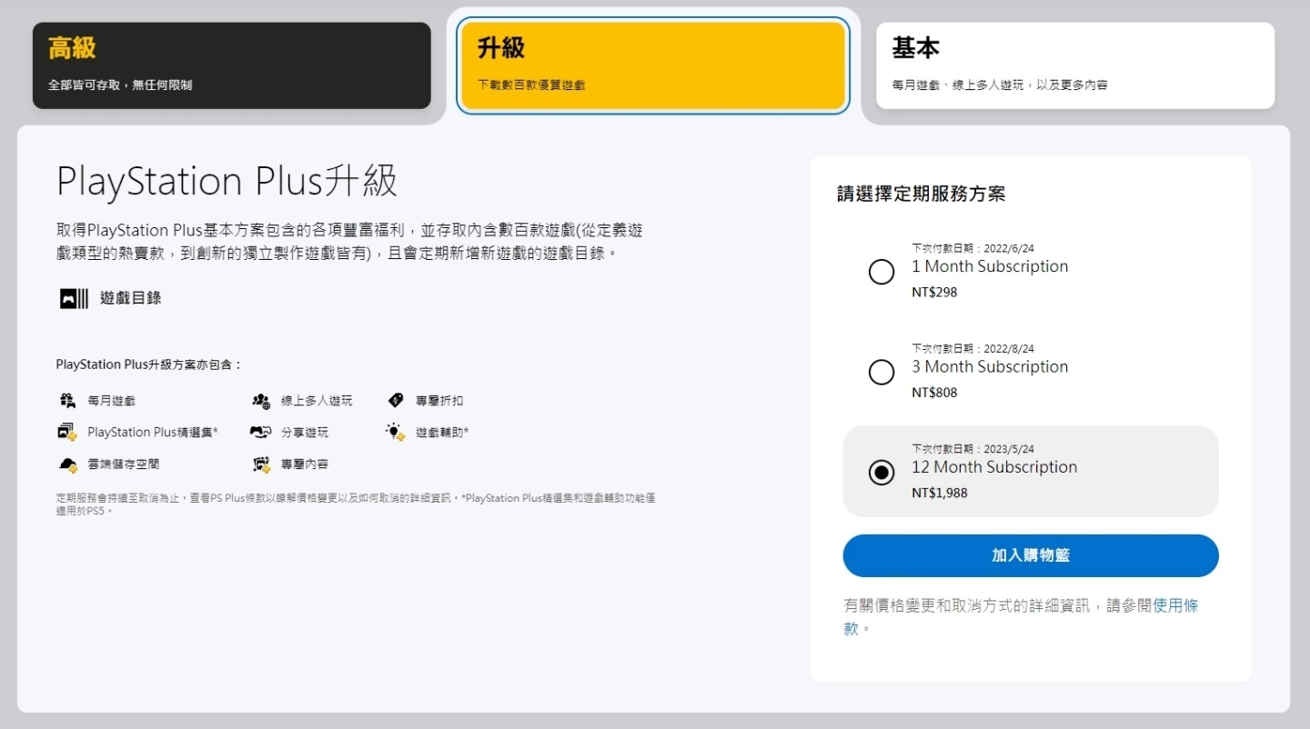This screenshot has height=729, width=1310.
Task: Click the 線上多人遊玩 online multiplayer icon
Action: (259, 400)
